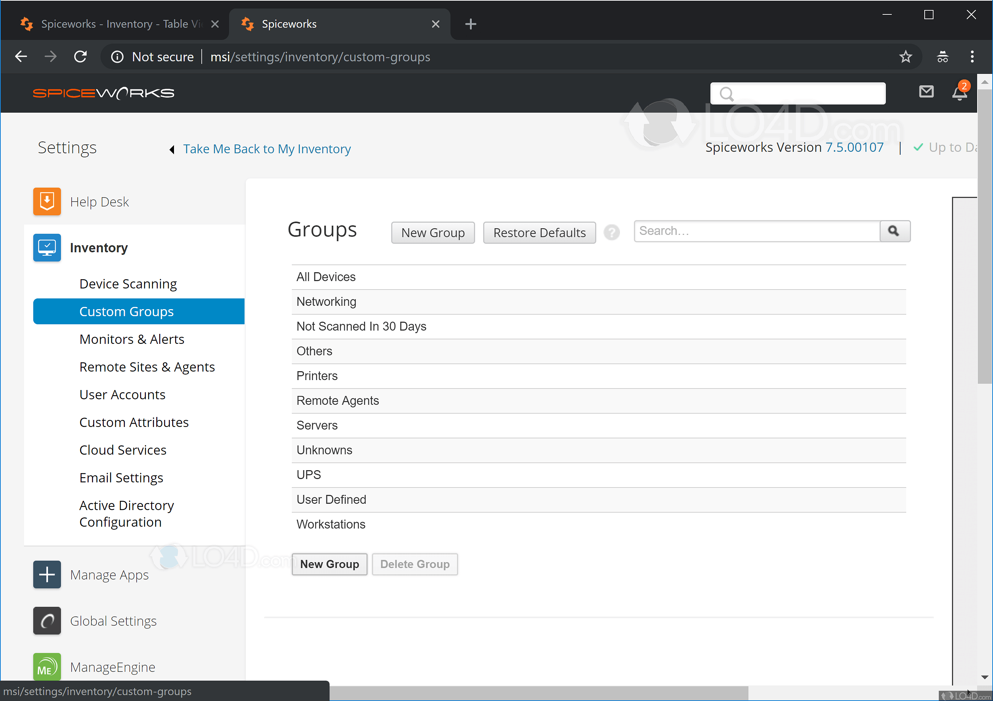This screenshot has height=701, width=993.
Task: Reload the current page
Action: tap(81, 57)
